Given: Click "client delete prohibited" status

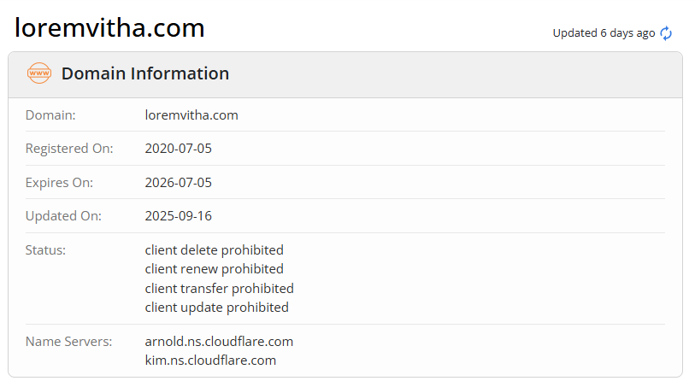Looking at the screenshot, I should tap(215, 250).
